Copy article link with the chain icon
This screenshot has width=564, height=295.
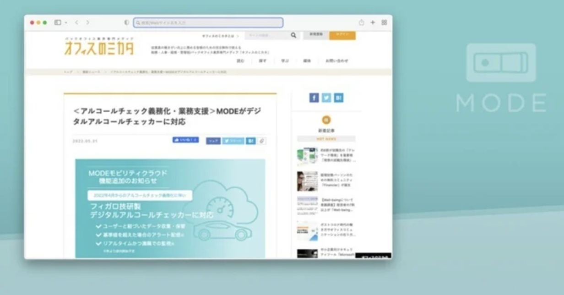click(262, 141)
